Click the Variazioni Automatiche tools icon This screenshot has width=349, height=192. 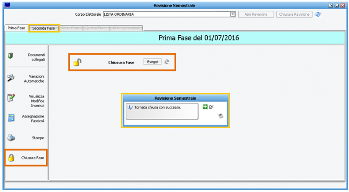point(10,78)
